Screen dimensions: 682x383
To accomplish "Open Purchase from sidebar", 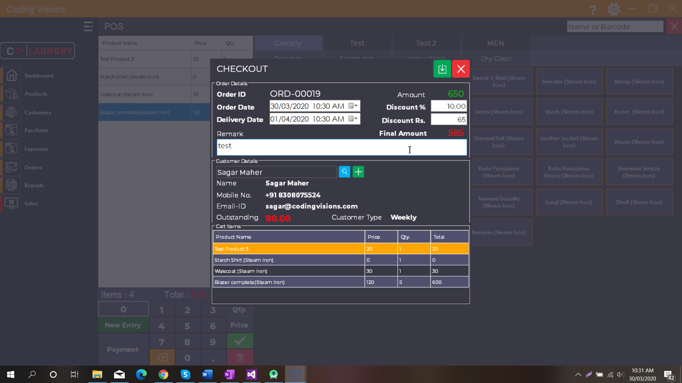I will click(x=36, y=130).
